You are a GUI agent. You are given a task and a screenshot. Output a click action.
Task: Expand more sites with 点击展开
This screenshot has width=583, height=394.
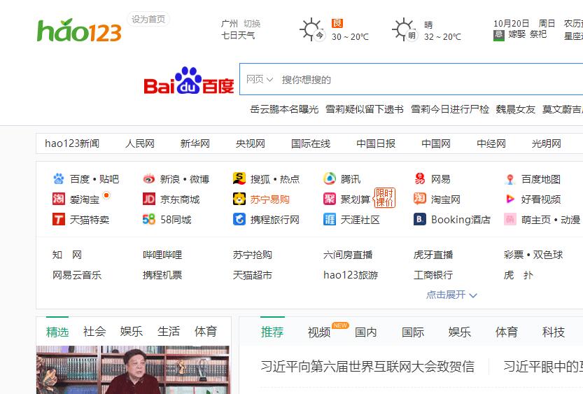pyautogui.click(x=451, y=295)
